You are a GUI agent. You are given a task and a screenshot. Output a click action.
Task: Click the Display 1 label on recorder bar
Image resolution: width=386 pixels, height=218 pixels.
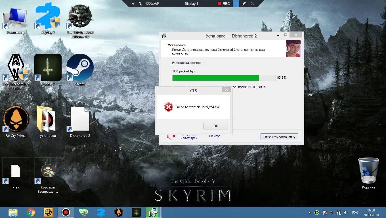click(191, 4)
